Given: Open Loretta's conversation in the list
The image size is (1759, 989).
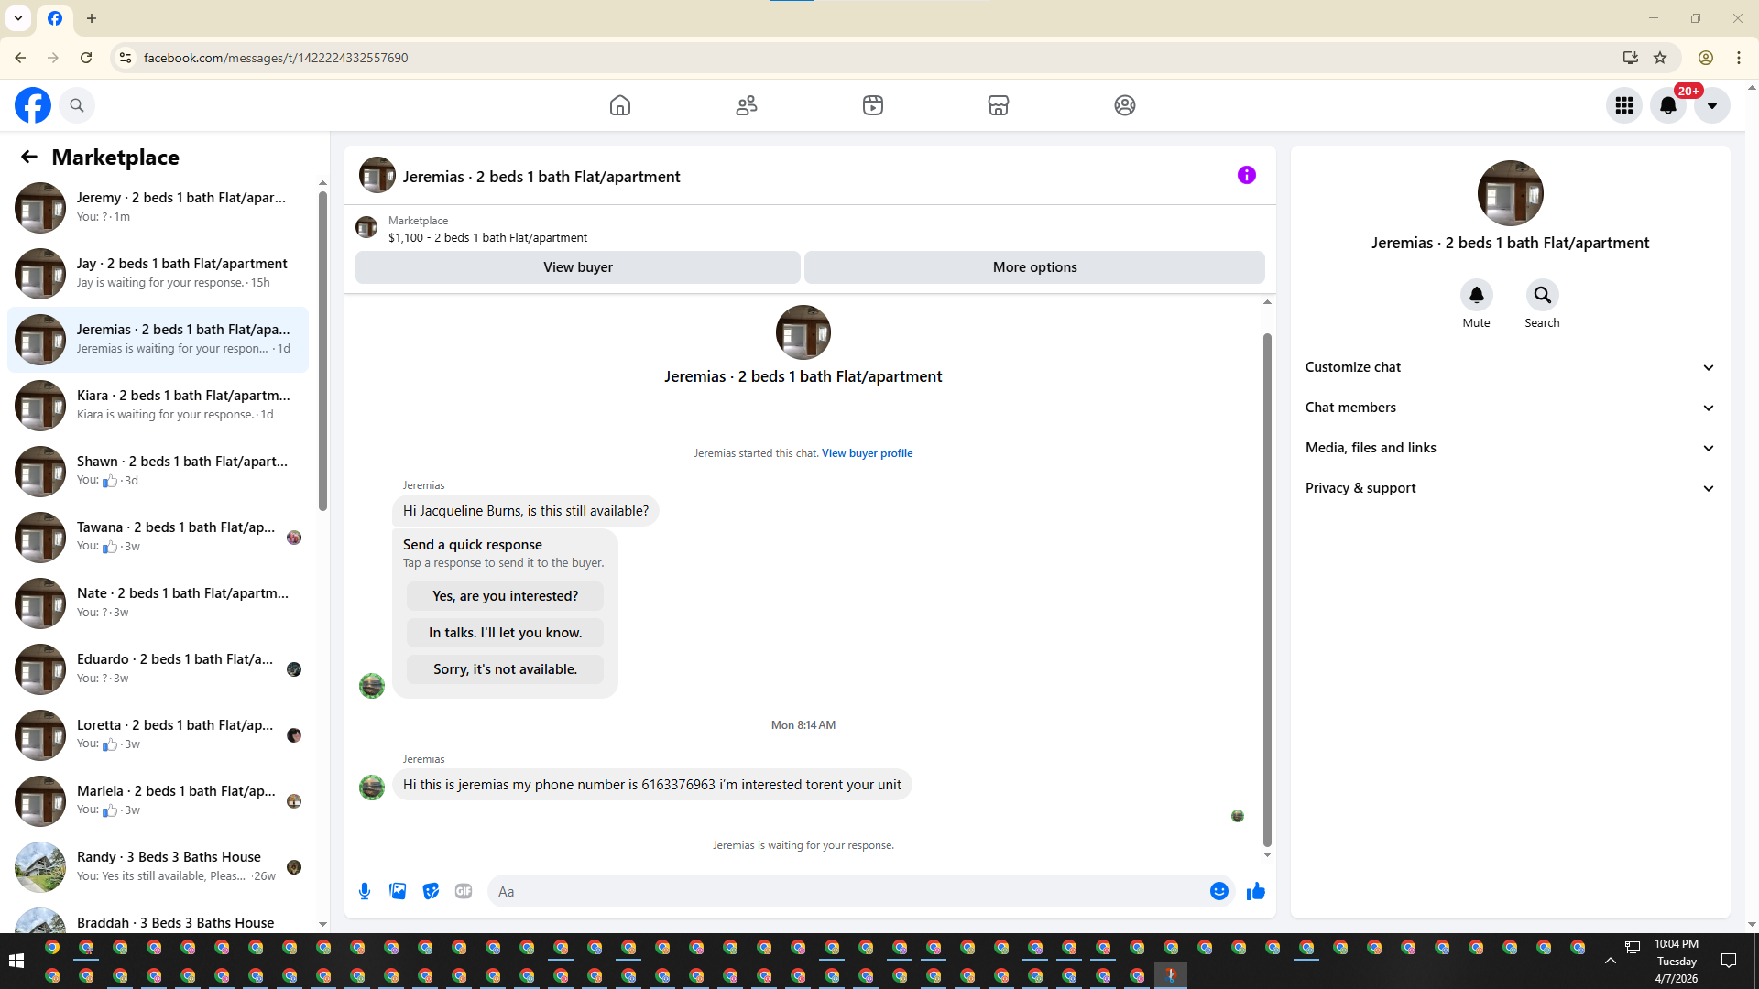Looking at the screenshot, I should tap(158, 735).
